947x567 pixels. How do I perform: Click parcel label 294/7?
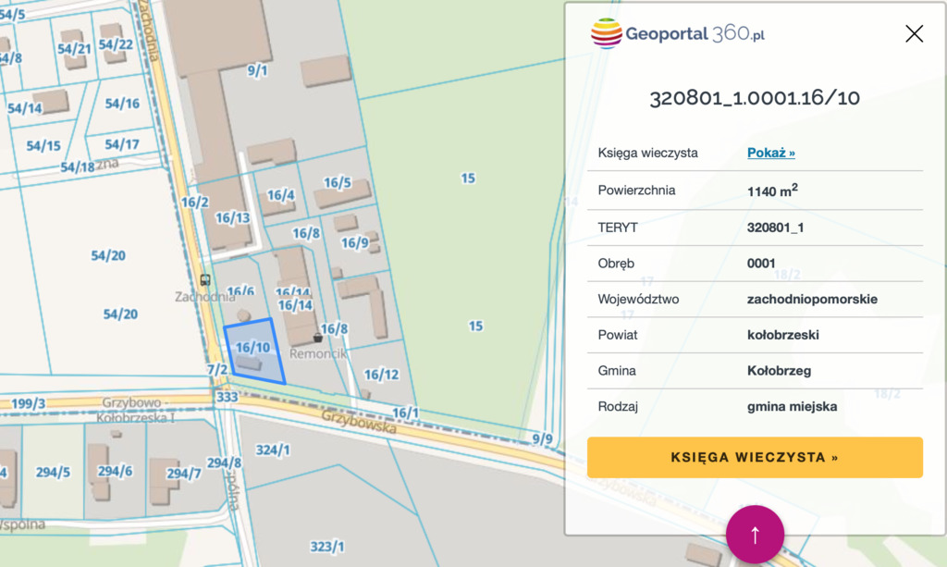click(x=184, y=474)
